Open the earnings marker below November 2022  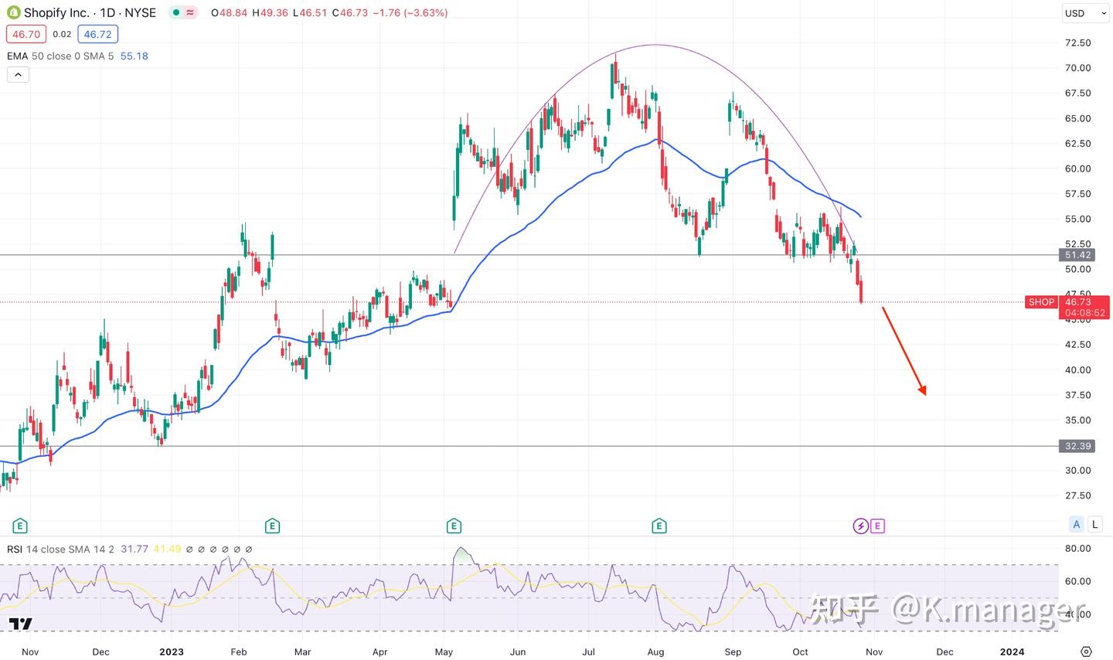(20, 526)
